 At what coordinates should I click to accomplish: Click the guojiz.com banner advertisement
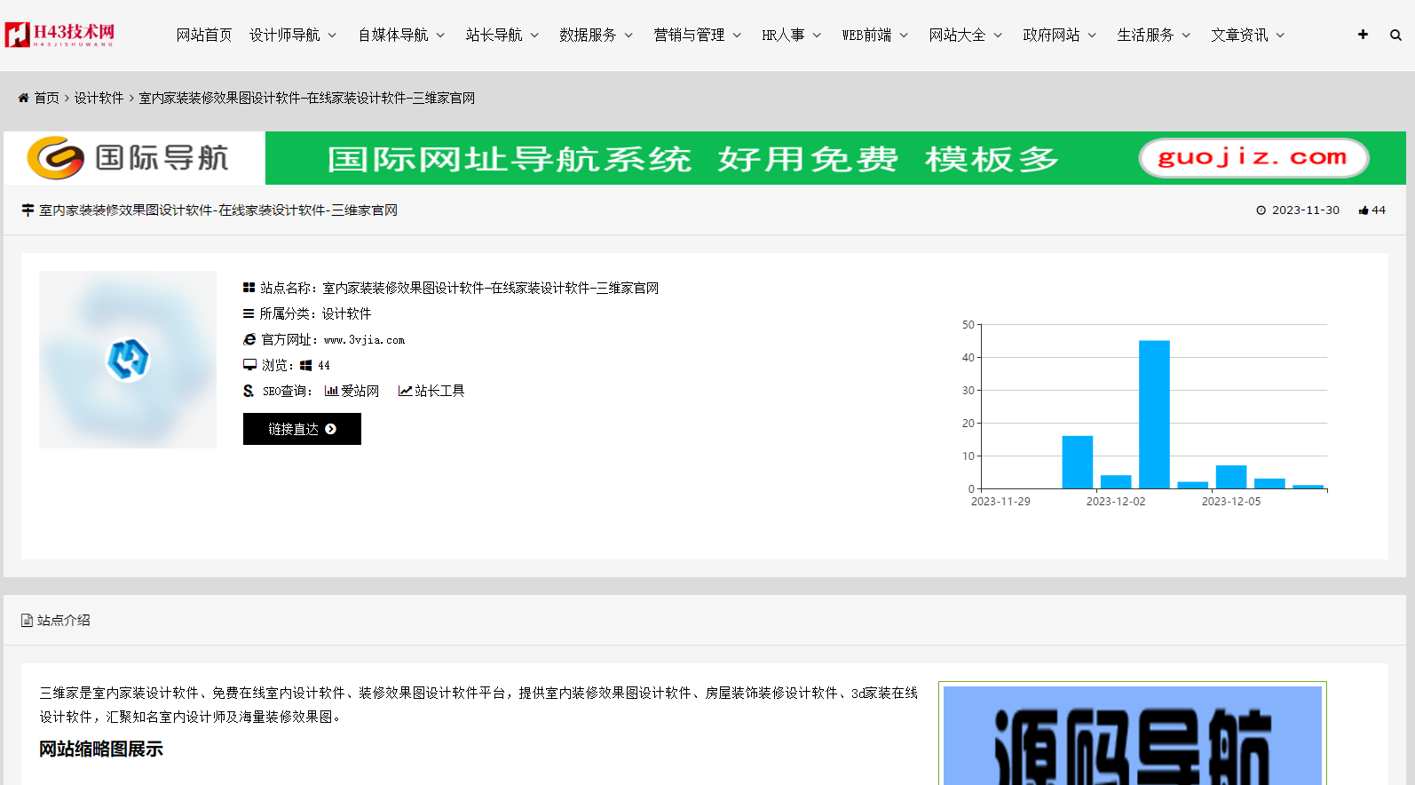pos(705,158)
